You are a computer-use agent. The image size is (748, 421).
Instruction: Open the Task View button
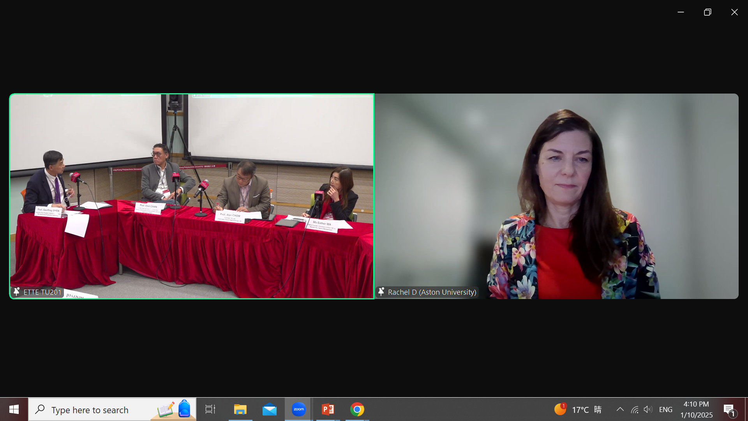pos(210,409)
